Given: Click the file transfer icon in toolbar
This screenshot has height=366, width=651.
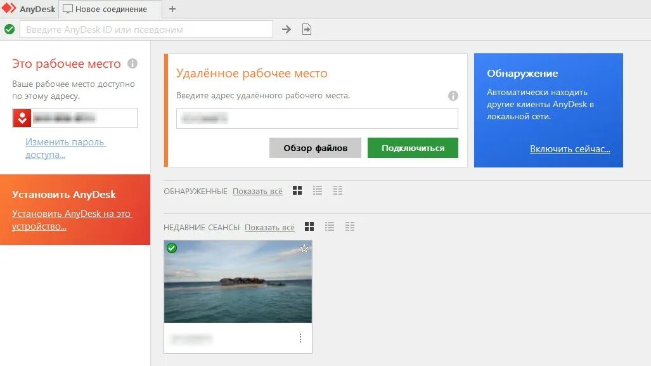Looking at the screenshot, I should [x=307, y=30].
